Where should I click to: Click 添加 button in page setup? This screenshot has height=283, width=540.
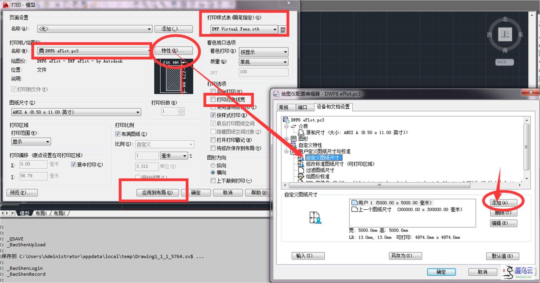(x=173, y=29)
